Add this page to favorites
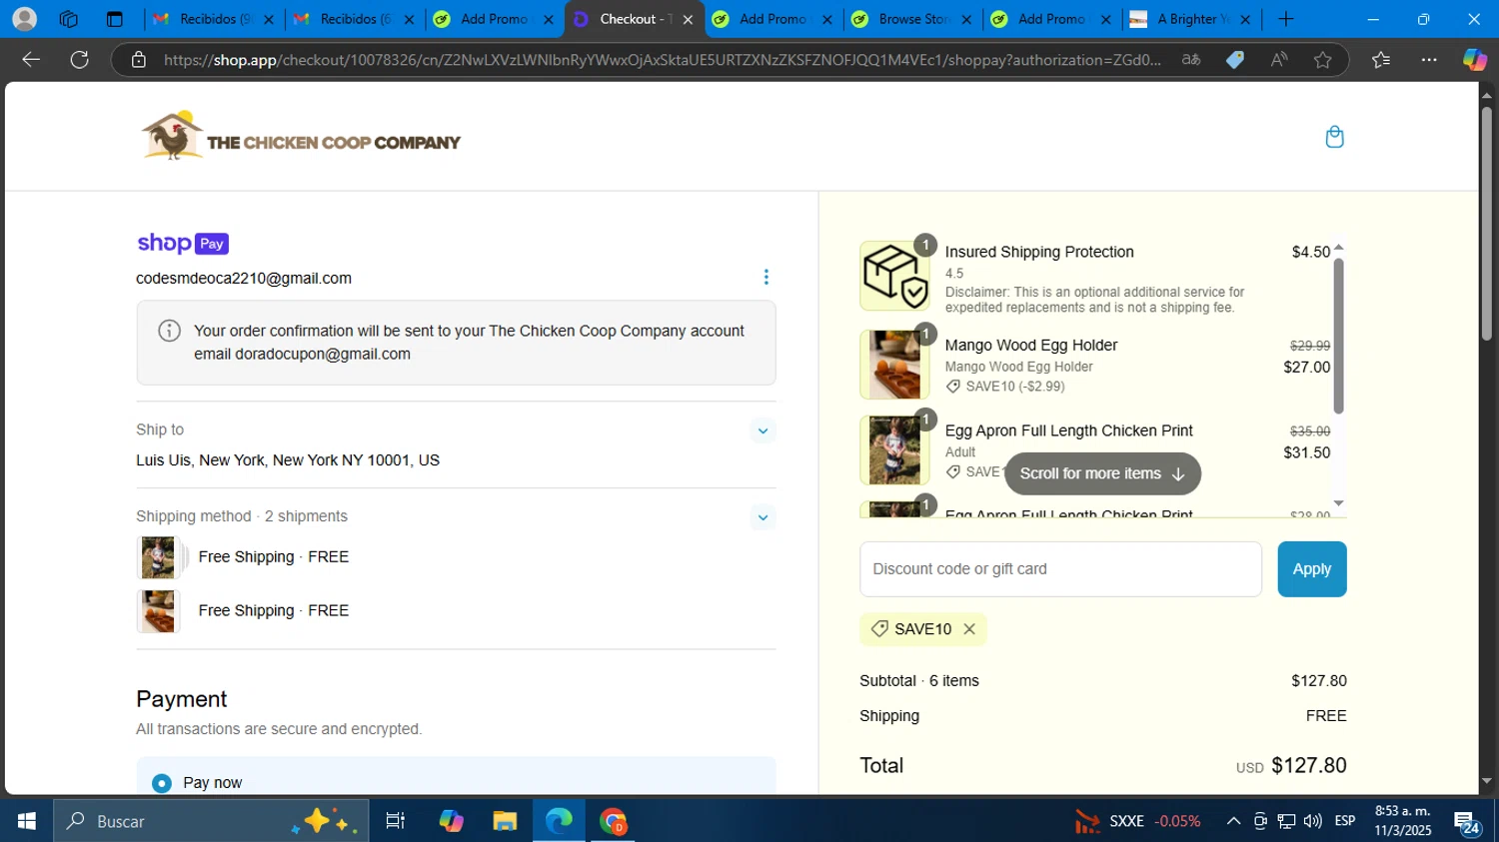The image size is (1499, 842). click(1323, 60)
